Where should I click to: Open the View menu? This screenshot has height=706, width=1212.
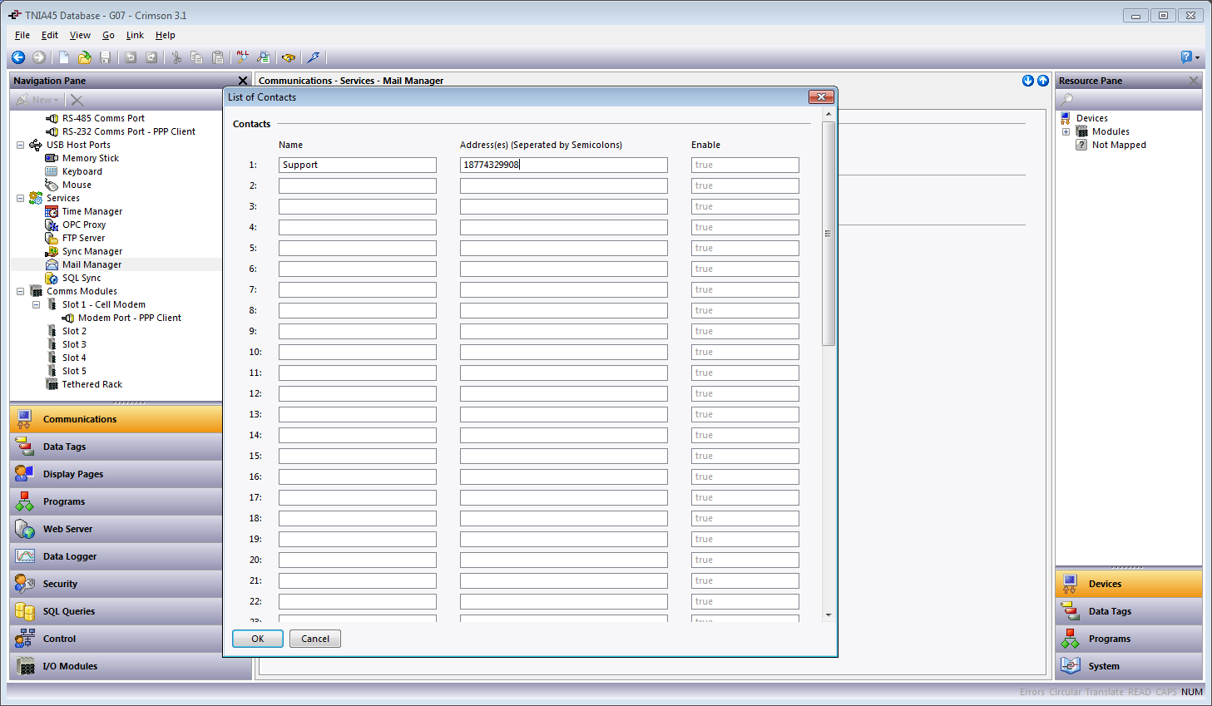pyautogui.click(x=80, y=35)
